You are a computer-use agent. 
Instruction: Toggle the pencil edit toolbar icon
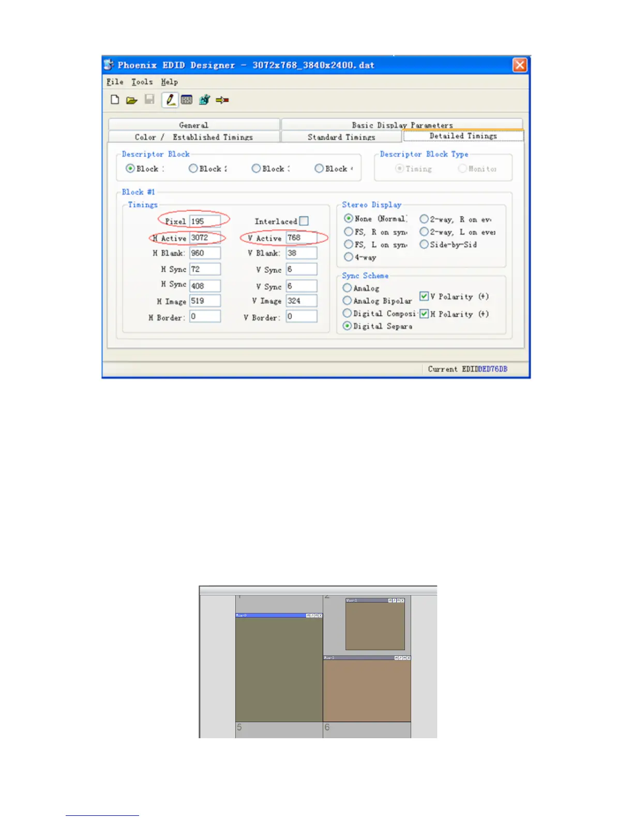coord(170,99)
